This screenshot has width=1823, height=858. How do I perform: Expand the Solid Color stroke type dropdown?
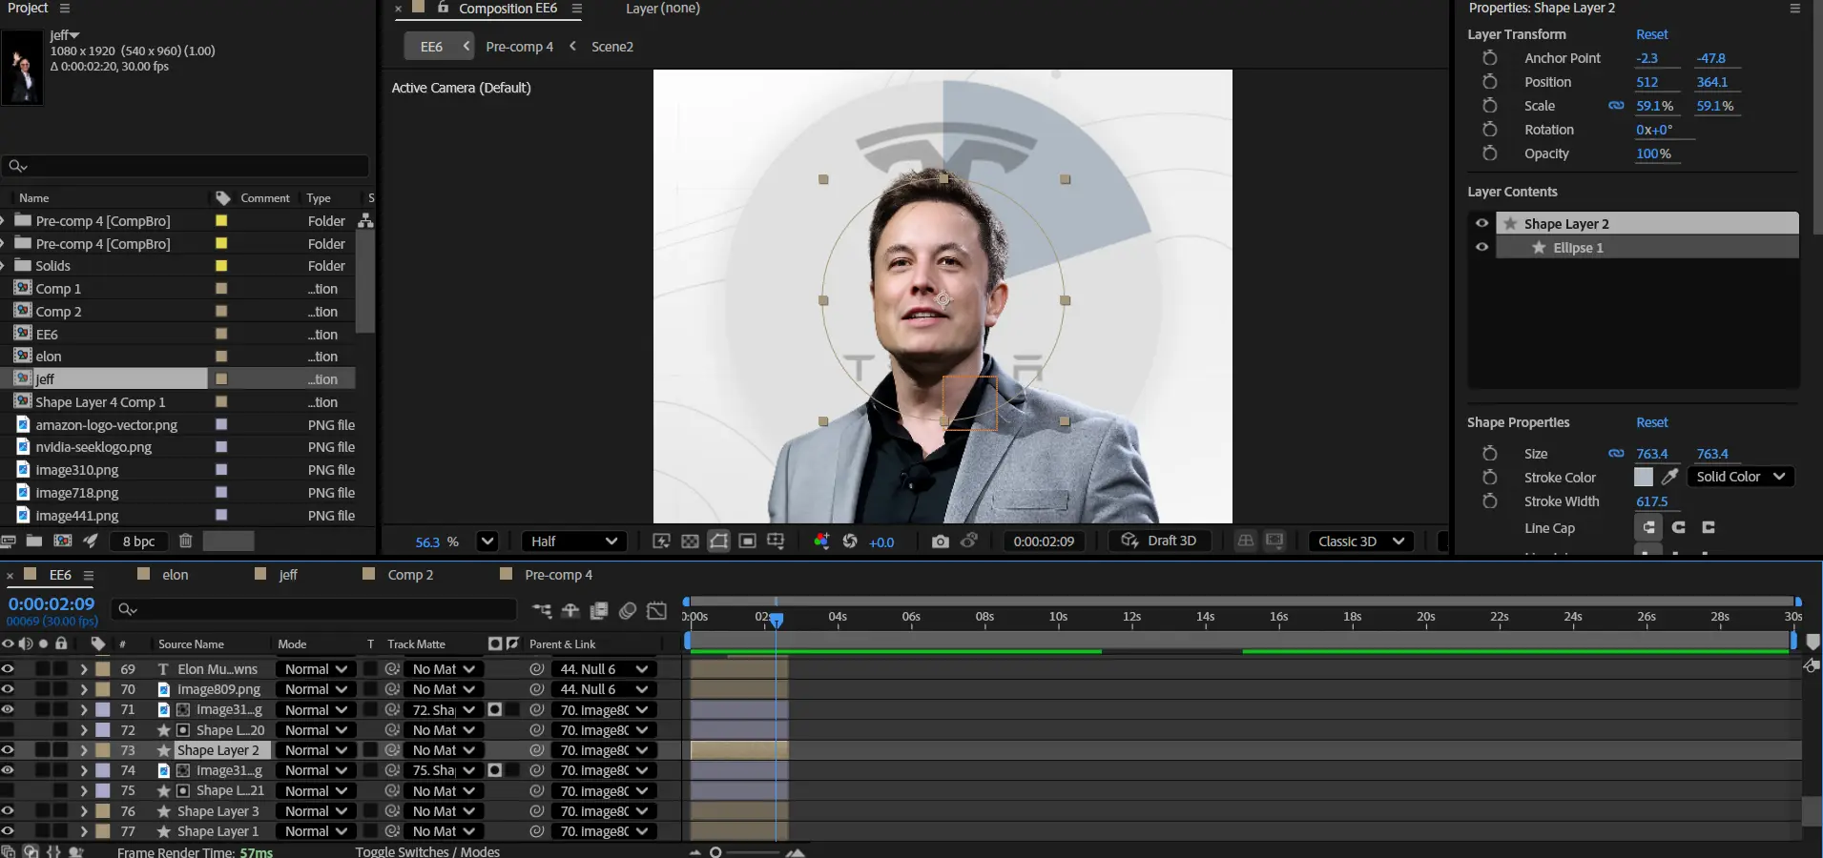tap(1740, 477)
